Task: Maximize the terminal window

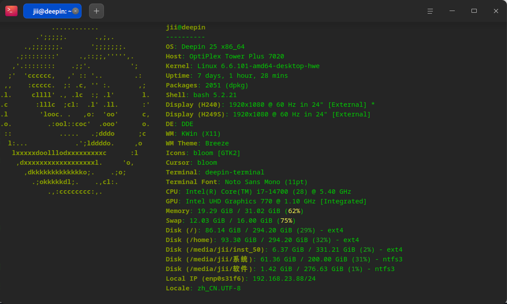Action: pyautogui.click(x=474, y=11)
